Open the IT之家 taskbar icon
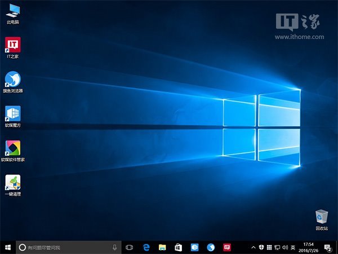 (227, 247)
